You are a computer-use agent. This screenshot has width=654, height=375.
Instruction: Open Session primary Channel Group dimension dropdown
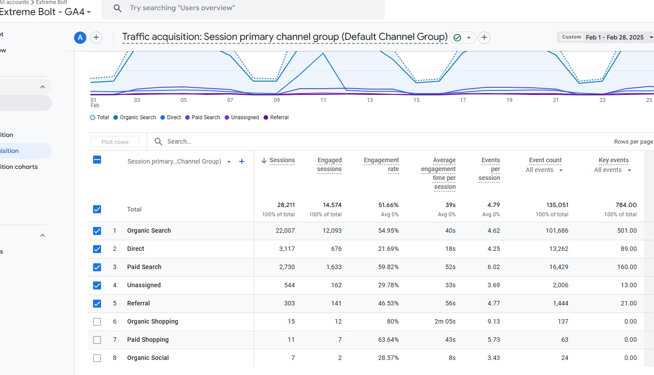pyautogui.click(x=229, y=162)
